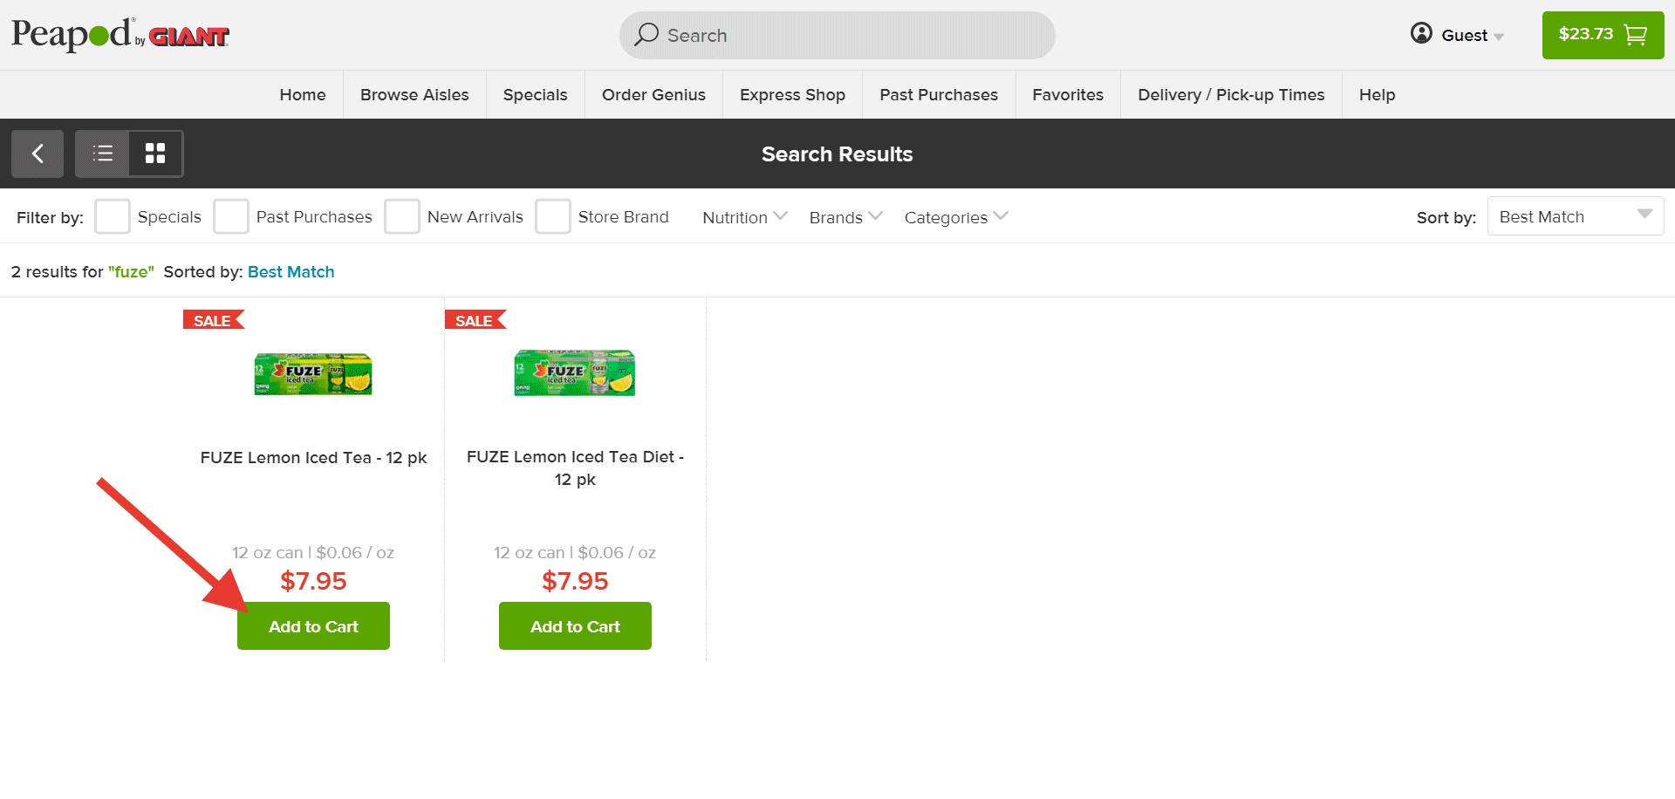Image resolution: width=1675 pixels, height=799 pixels.
Task: Open Order Genius menu item
Action: tap(653, 94)
